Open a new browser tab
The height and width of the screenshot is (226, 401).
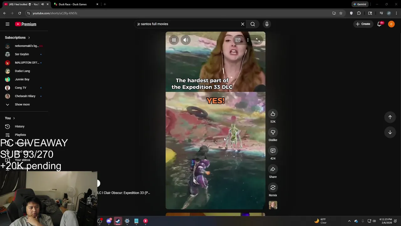tap(105, 4)
